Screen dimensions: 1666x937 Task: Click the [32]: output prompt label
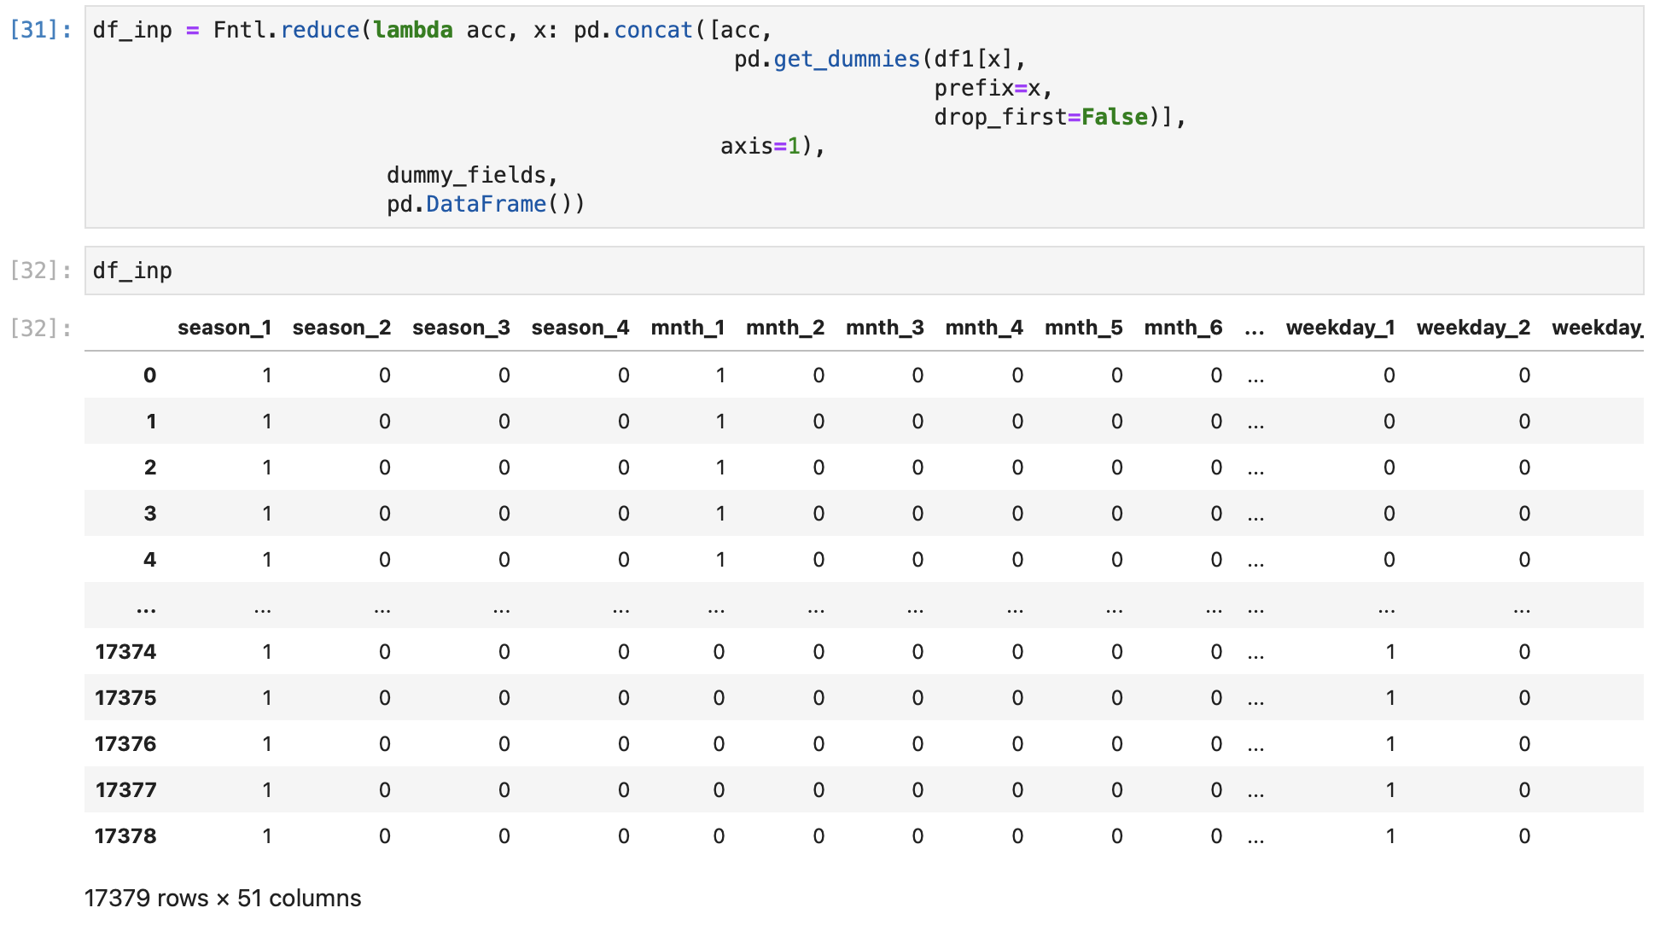[40, 328]
